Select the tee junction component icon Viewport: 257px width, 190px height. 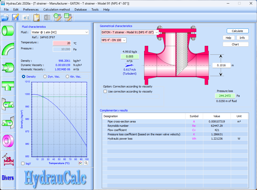coord(8,86)
